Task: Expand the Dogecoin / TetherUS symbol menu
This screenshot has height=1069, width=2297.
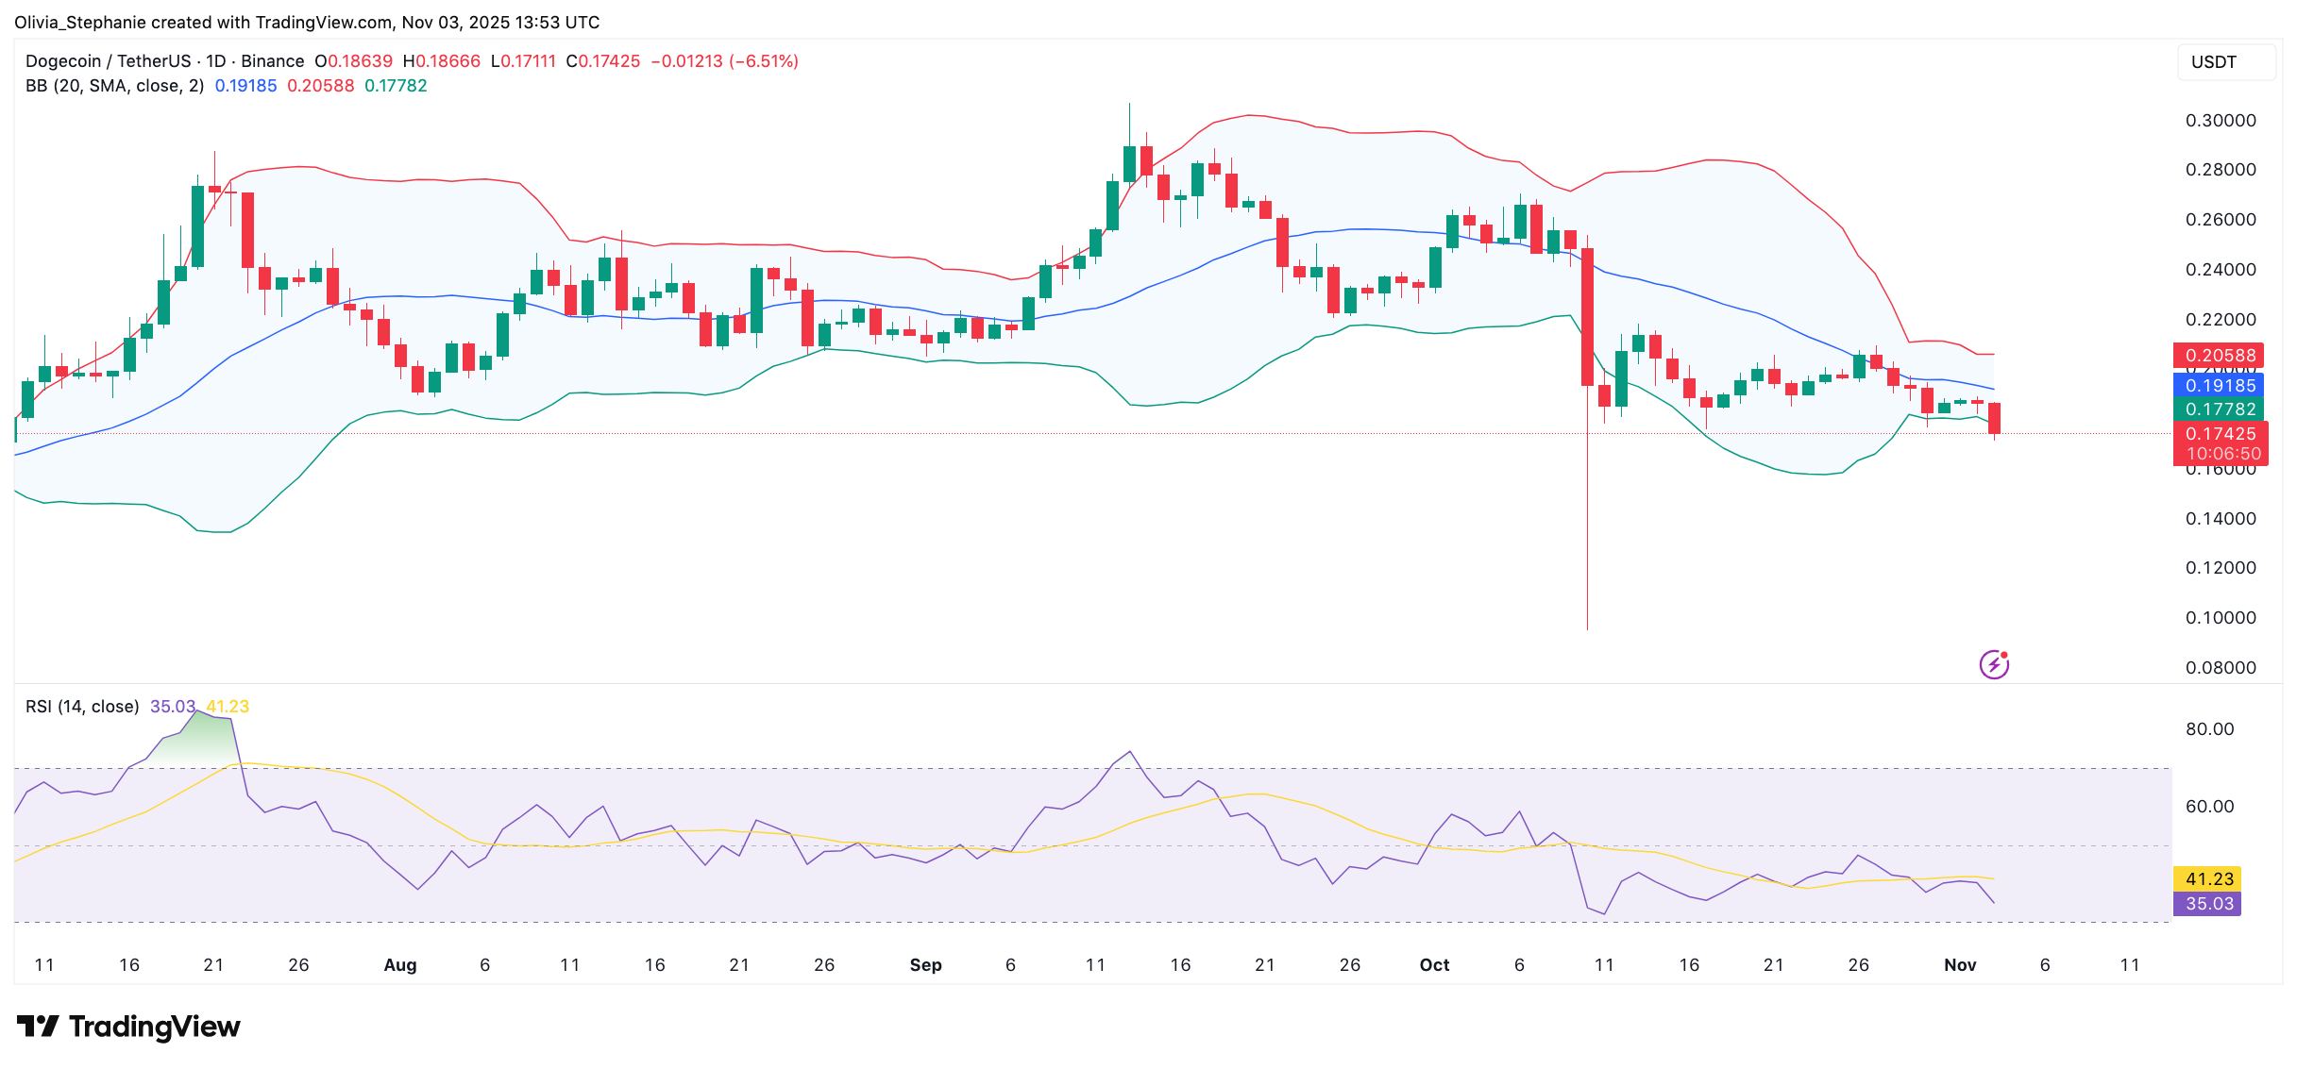Action: pyautogui.click(x=110, y=60)
